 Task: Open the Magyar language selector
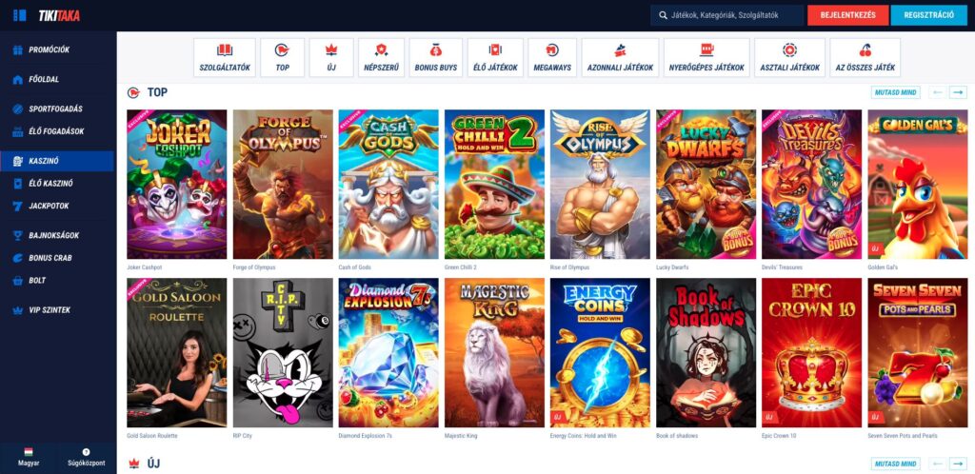coord(29,456)
